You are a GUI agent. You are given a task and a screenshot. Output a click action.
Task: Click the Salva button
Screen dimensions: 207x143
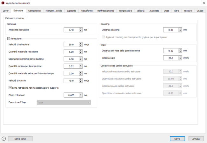click(x=177, y=139)
